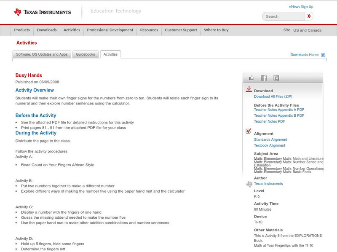This screenshot has height=252, width=337.
Task: Click the Before the Activity heading
Action: 36,115
